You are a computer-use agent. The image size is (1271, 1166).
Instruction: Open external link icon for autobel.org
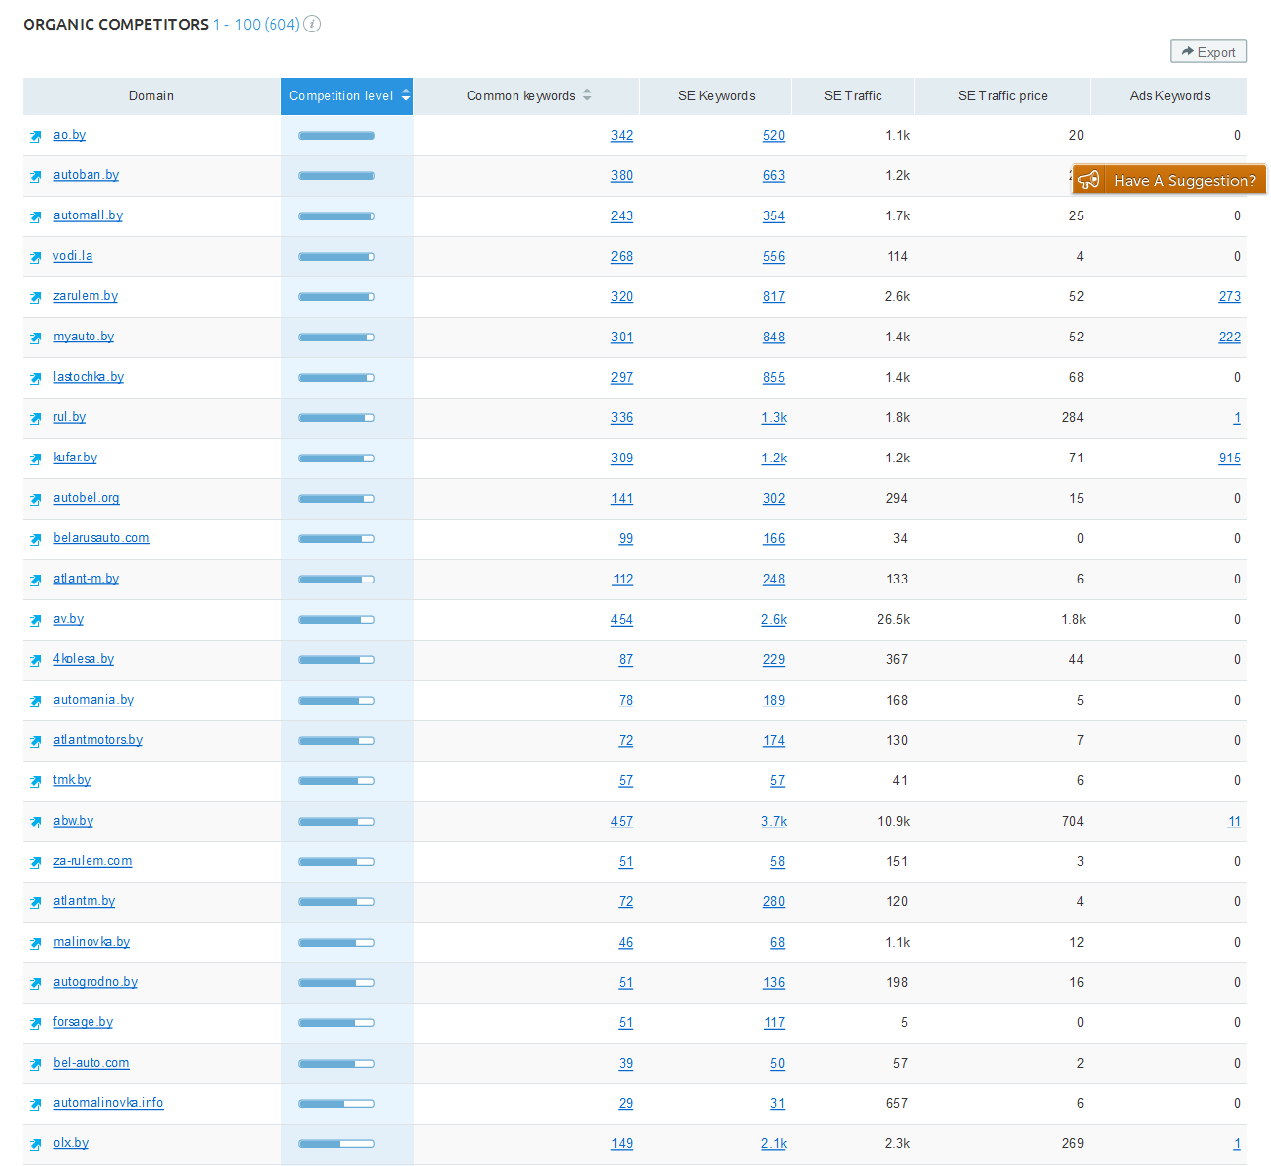(35, 500)
